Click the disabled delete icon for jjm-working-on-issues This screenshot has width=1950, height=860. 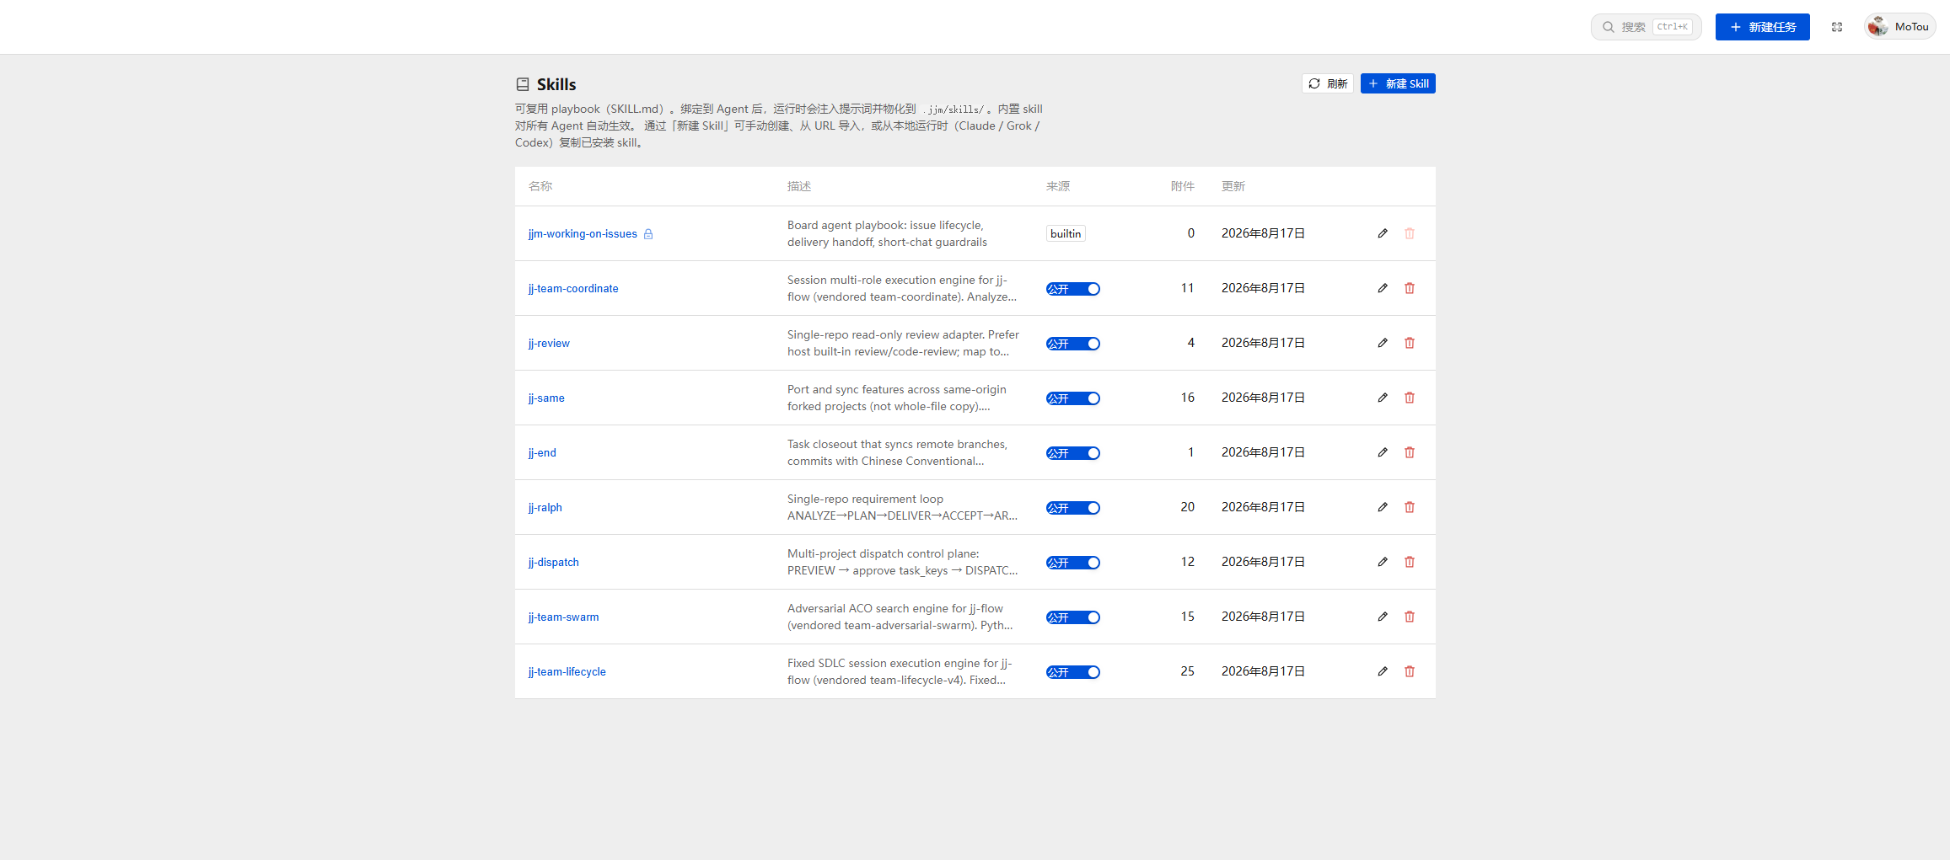1410,233
